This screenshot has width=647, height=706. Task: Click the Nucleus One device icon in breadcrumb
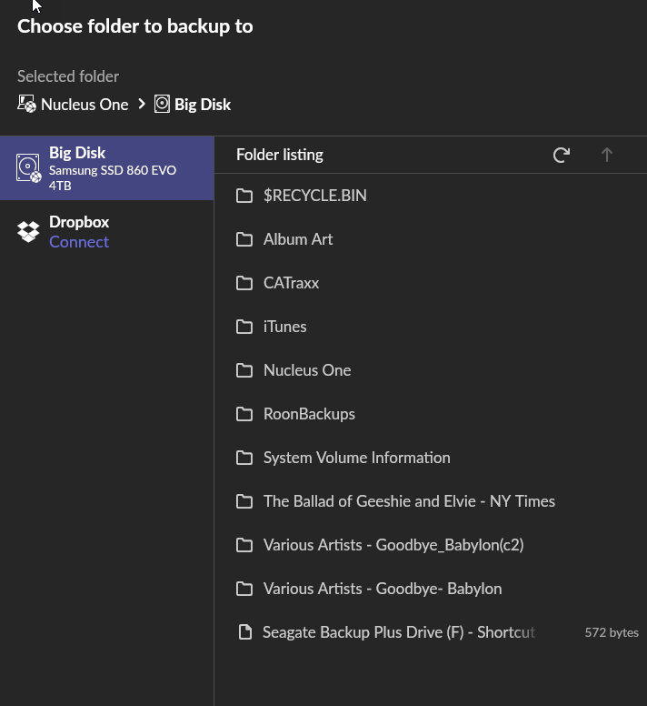(27, 105)
